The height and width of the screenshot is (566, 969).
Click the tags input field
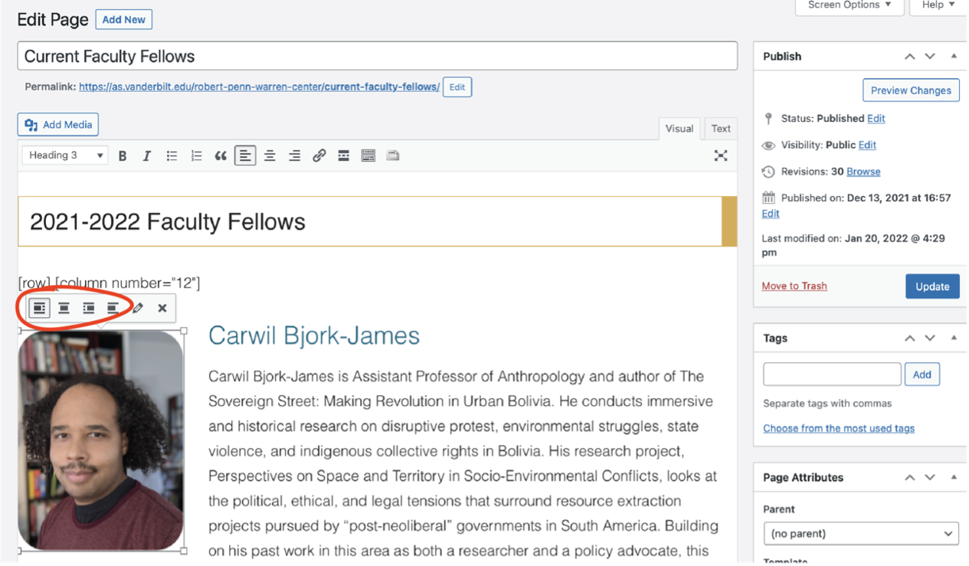click(x=832, y=375)
